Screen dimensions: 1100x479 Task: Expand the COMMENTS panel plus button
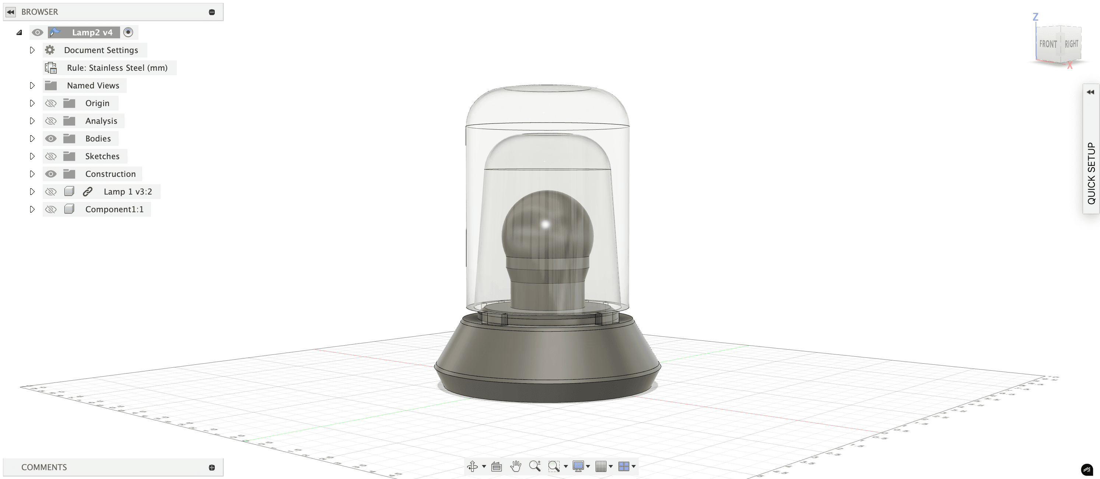[212, 468]
